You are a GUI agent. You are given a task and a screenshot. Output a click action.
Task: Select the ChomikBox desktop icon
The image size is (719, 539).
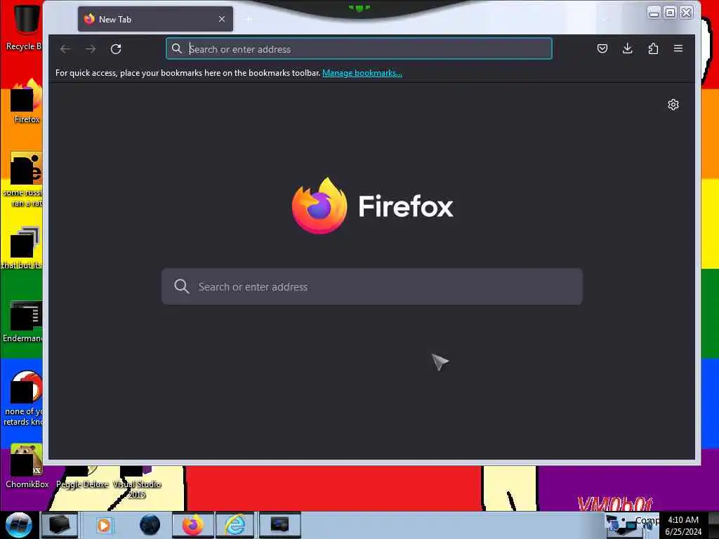(x=27, y=466)
